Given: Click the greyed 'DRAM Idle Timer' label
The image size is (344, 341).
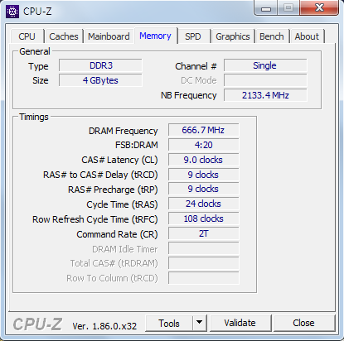Looking at the screenshot, I should (125, 249).
